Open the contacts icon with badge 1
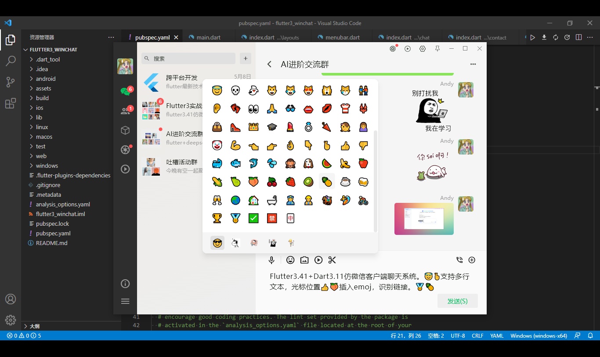The width and height of the screenshot is (600, 357). [x=126, y=111]
